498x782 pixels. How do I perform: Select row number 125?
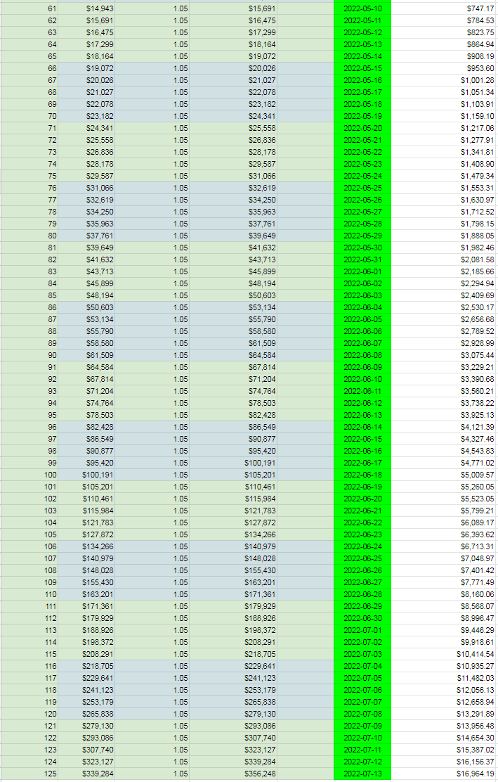(51, 774)
